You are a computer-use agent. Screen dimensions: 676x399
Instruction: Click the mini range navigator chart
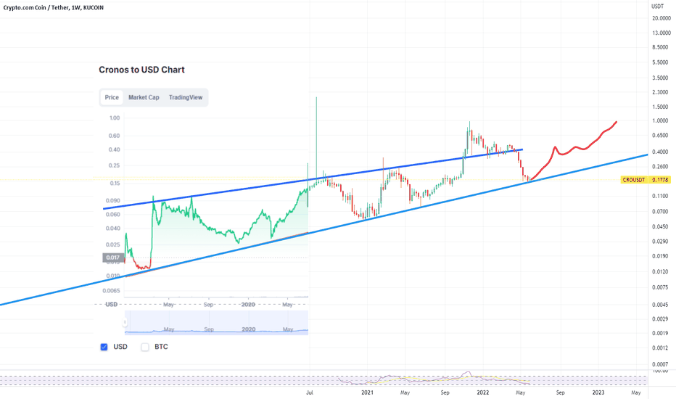click(216, 322)
